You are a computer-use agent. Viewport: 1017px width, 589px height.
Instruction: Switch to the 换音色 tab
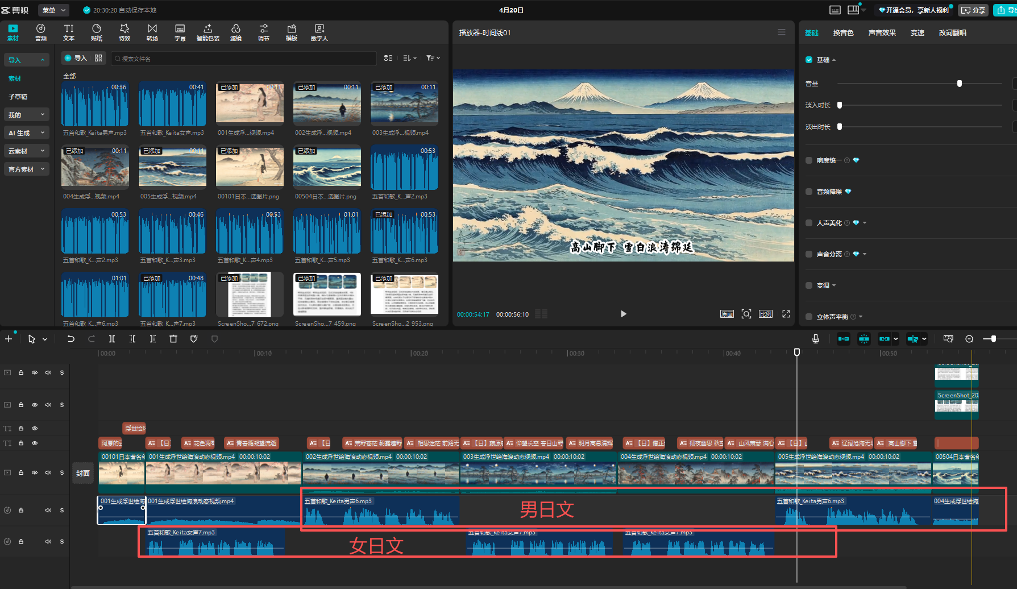[x=843, y=32]
